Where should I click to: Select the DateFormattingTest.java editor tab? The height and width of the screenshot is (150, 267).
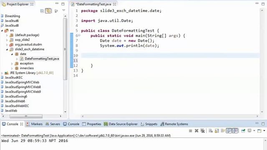pos(93,4)
